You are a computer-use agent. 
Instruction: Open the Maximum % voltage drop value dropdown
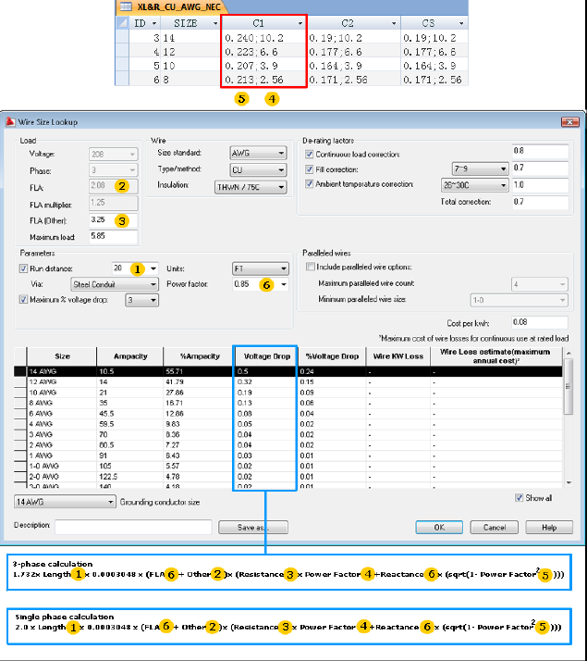coord(141,300)
